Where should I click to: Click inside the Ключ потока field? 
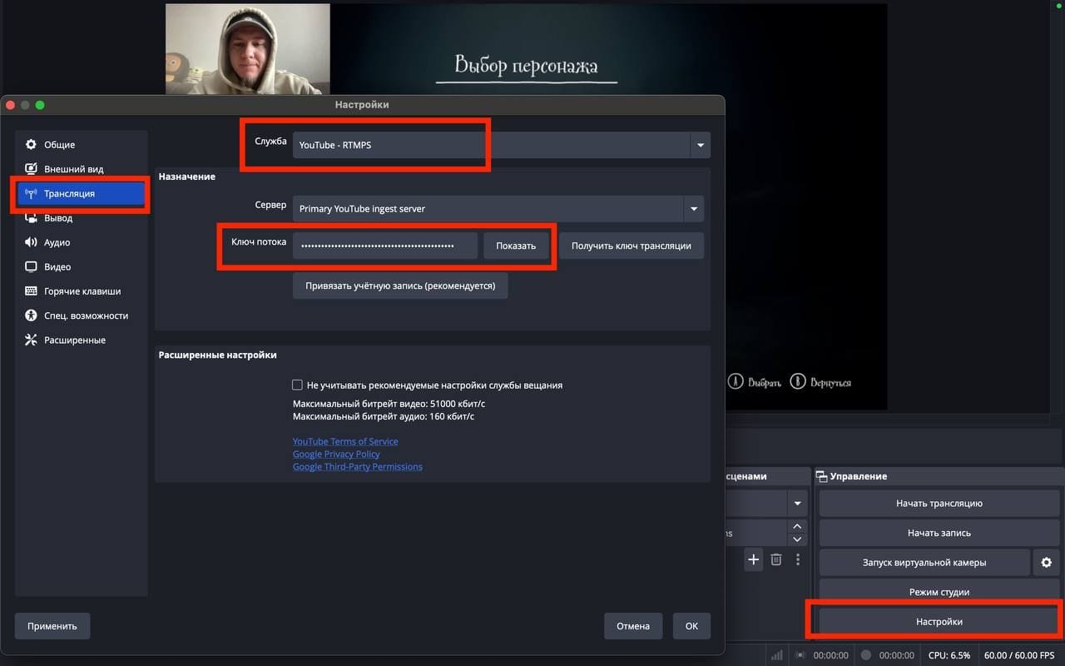[x=384, y=246]
